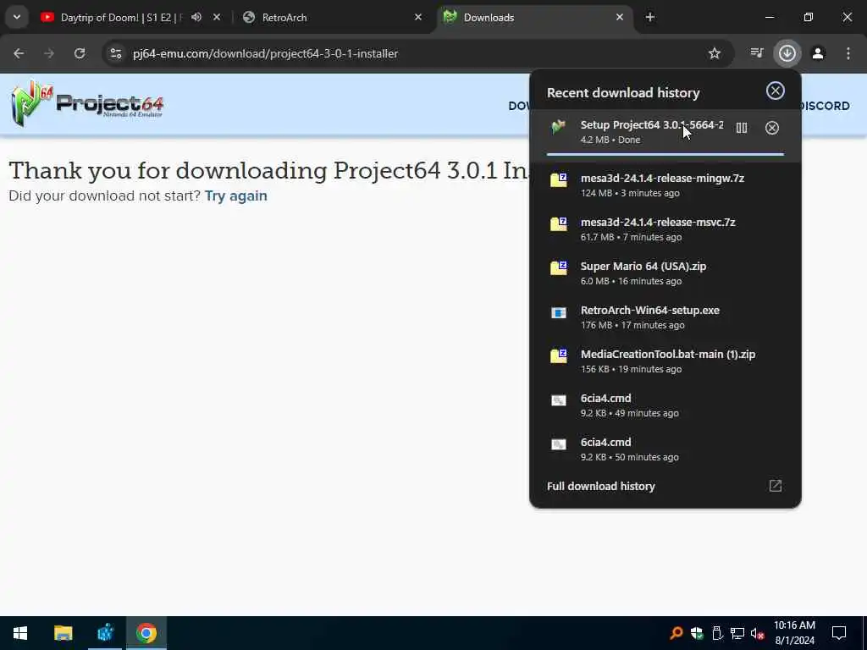Click the Super Mario 64 zip icon
The height and width of the screenshot is (650, 867).
pyautogui.click(x=559, y=268)
